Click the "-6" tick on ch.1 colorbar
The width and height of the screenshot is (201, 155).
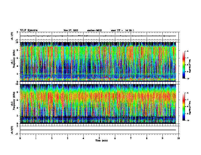188,51
